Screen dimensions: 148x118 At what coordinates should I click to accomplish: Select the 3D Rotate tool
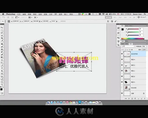click(2, 77)
